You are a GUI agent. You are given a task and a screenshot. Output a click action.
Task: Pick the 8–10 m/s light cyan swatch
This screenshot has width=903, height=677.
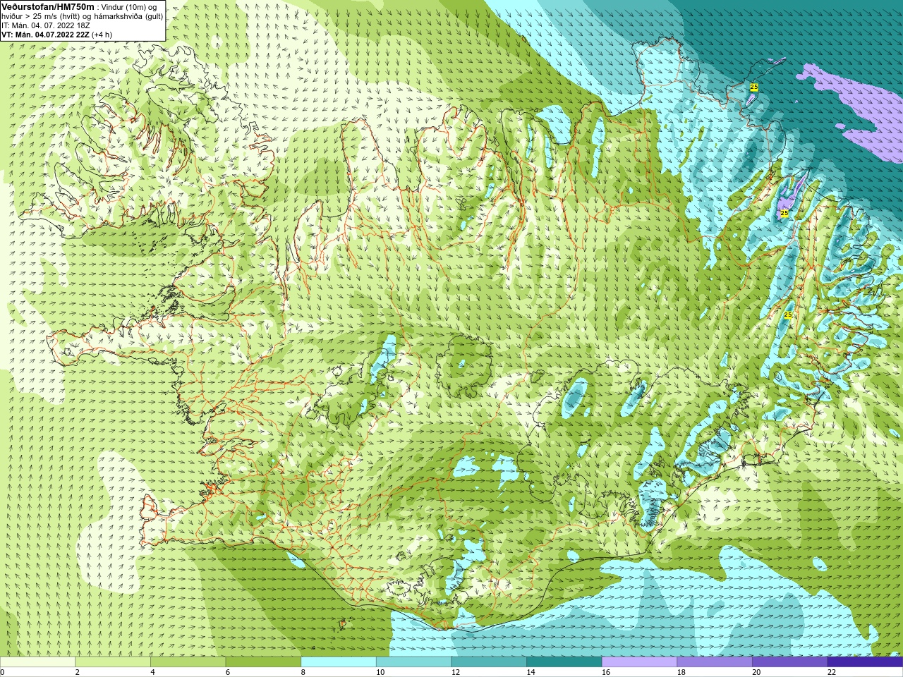tap(339, 662)
